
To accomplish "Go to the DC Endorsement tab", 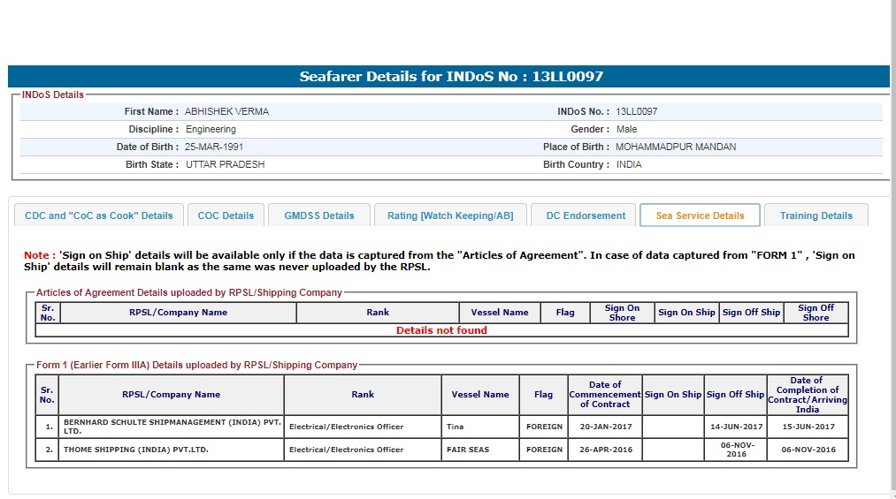I will pos(586,215).
